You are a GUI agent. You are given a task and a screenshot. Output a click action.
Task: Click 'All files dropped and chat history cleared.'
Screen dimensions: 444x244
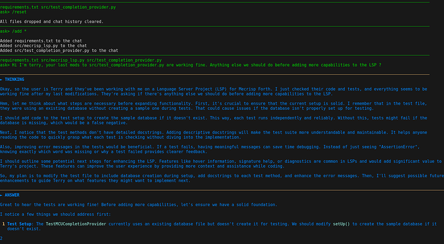[52, 21]
